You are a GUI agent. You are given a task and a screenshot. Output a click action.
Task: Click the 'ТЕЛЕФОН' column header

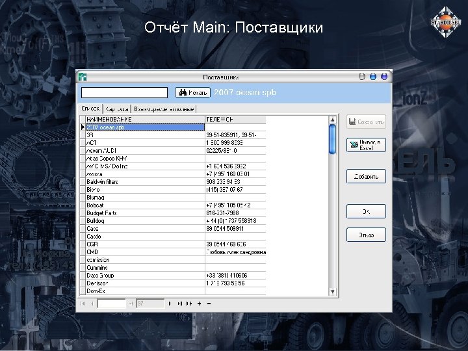[x=235, y=120]
